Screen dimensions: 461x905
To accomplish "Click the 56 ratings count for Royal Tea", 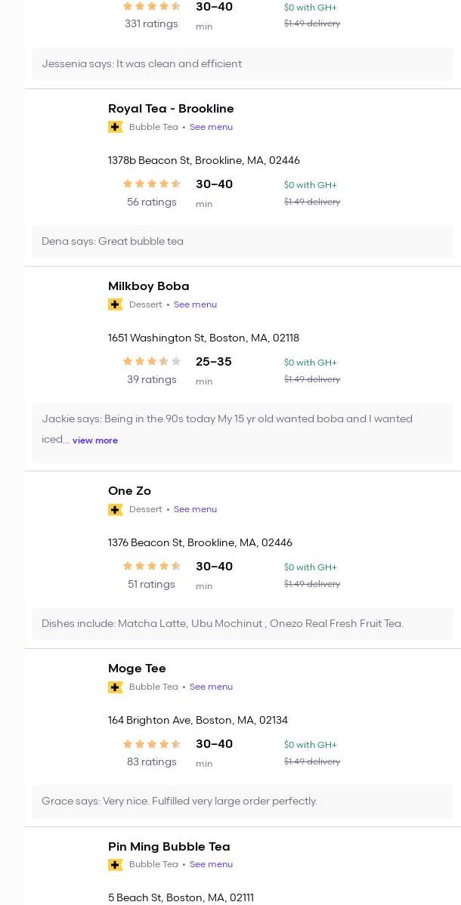I will [x=152, y=202].
